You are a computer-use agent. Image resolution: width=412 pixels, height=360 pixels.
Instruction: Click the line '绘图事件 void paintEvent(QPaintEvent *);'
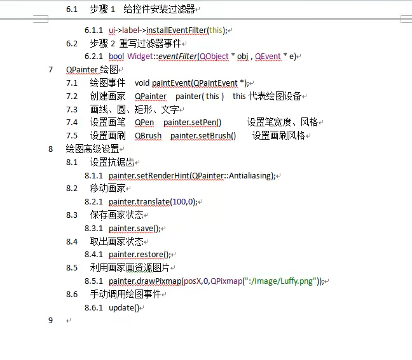[x=169, y=83]
